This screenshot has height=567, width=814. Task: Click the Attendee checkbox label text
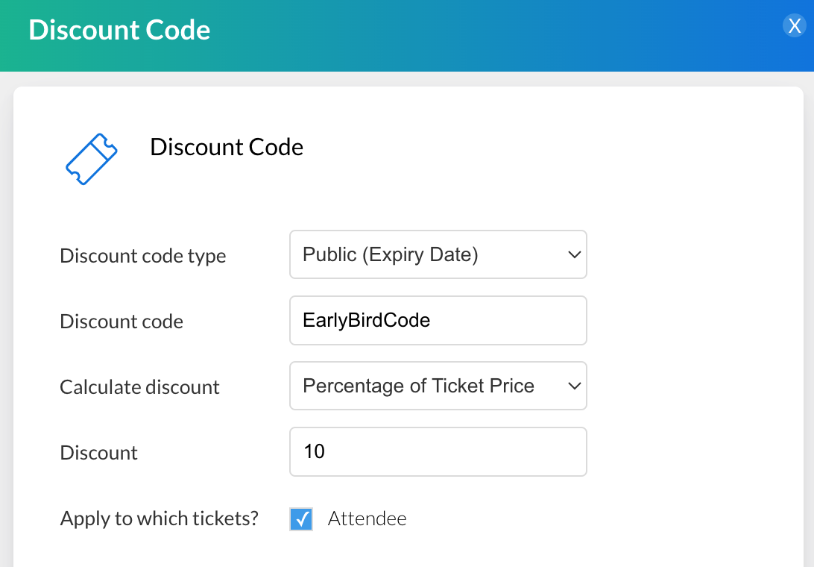click(x=367, y=519)
